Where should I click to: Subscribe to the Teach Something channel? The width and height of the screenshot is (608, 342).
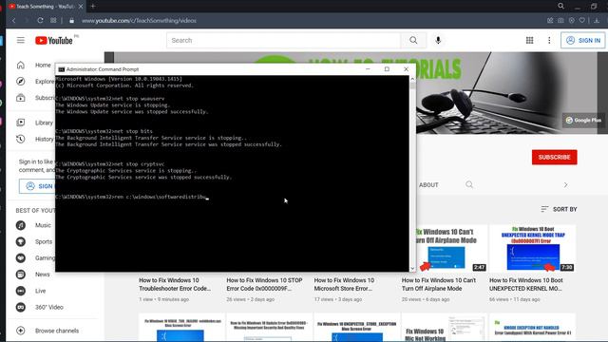click(x=554, y=157)
